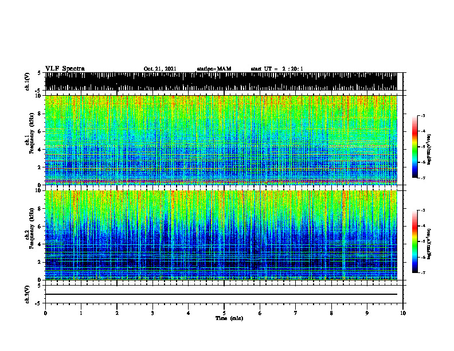Image resolution: width=454 pixels, height=351 pixels.
Task: Click the "ch.1(V)" waveform axis label
Action: point(28,81)
